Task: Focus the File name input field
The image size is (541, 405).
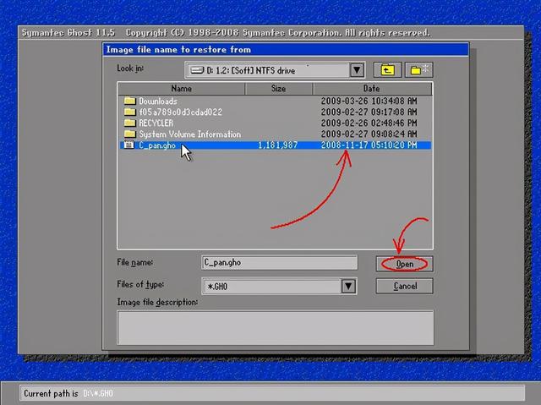Action: 279,262
